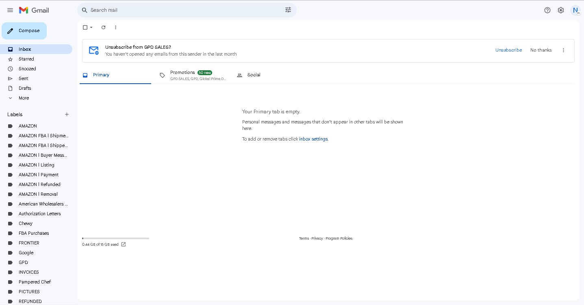Click the Drafts file icon
The height and width of the screenshot is (305, 584).
pos(11,88)
